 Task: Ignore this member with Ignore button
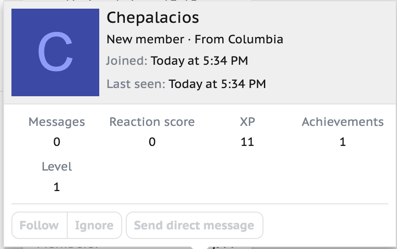coord(94,225)
